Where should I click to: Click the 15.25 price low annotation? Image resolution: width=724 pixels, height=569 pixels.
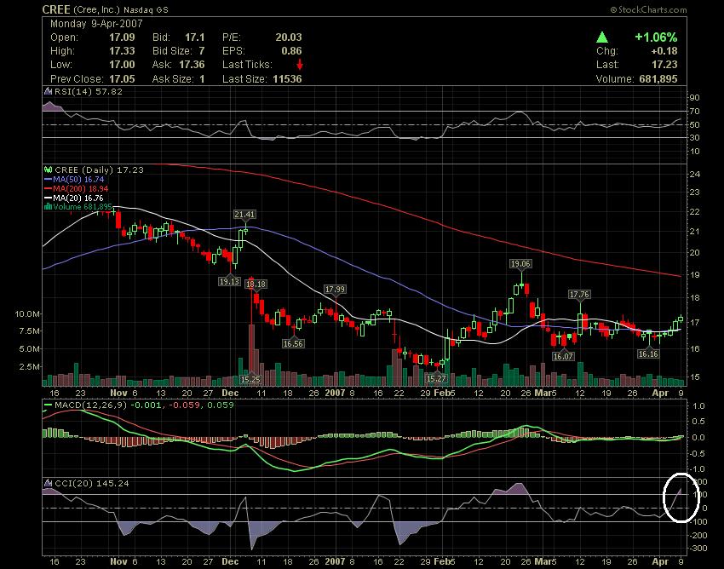250,379
